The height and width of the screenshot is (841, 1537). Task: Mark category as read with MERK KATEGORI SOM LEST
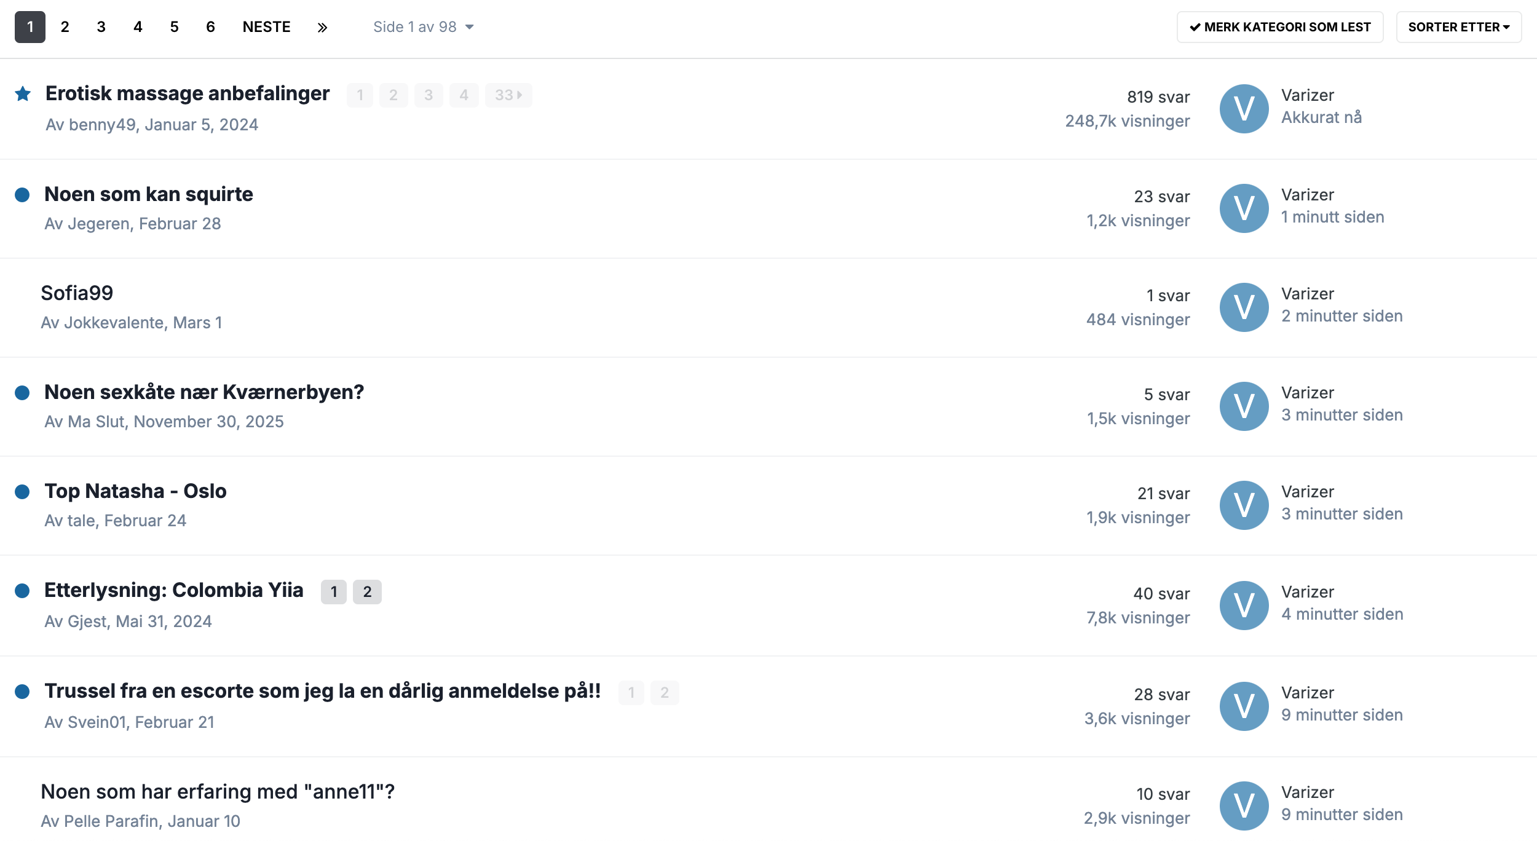1279,27
